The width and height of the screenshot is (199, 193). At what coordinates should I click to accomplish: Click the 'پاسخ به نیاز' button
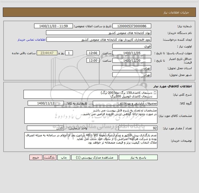(138, 158)
